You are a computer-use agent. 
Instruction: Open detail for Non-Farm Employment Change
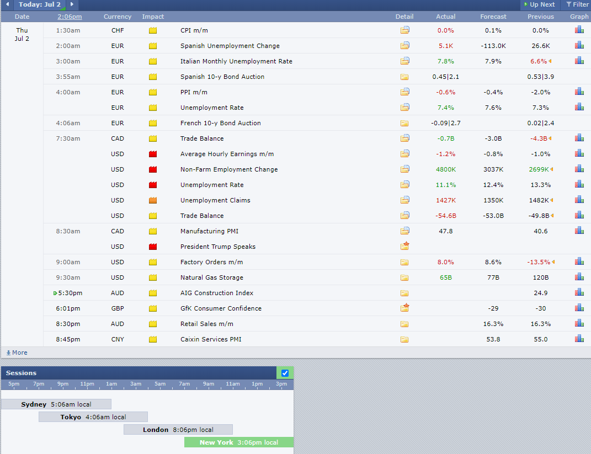point(404,169)
